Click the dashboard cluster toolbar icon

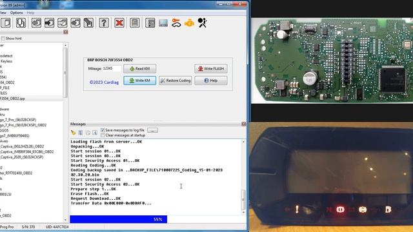[x=163, y=23]
